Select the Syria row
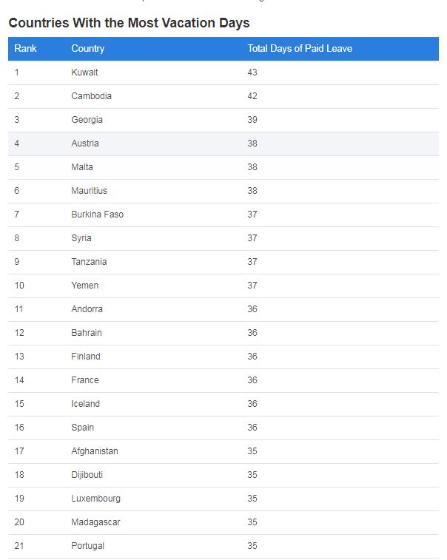Image resolution: width=447 pixels, height=560 pixels. 223,238
